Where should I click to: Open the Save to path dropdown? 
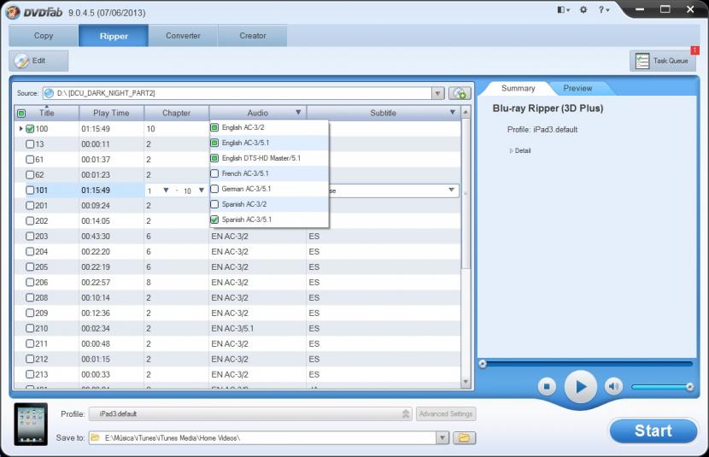tap(442, 438)
